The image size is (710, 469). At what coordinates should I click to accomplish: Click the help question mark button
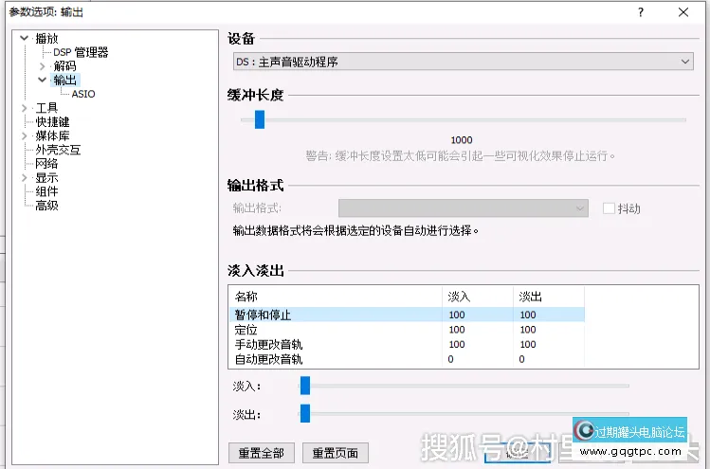click(x=641, y=12)
